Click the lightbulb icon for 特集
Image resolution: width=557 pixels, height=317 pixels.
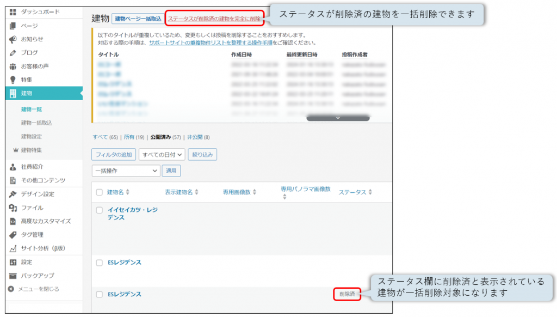[13, 80]
